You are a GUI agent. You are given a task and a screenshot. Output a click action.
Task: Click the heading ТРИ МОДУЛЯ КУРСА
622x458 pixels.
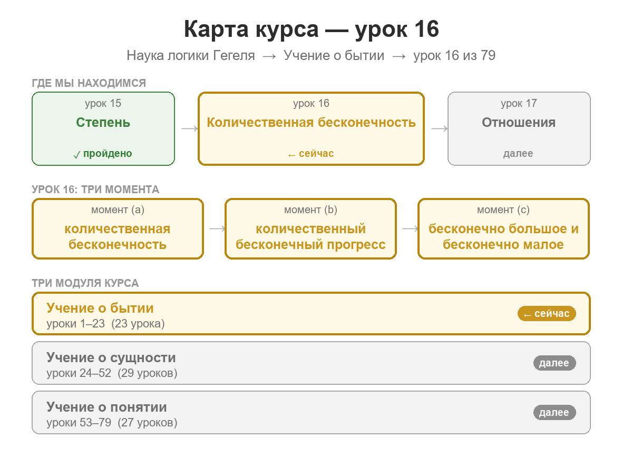coord(85,283)
